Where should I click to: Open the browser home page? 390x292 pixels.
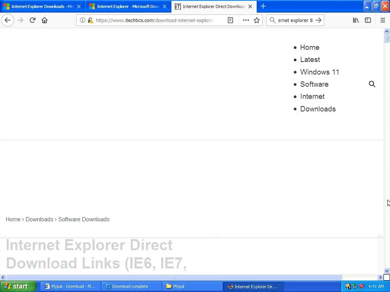coord(45,20)
